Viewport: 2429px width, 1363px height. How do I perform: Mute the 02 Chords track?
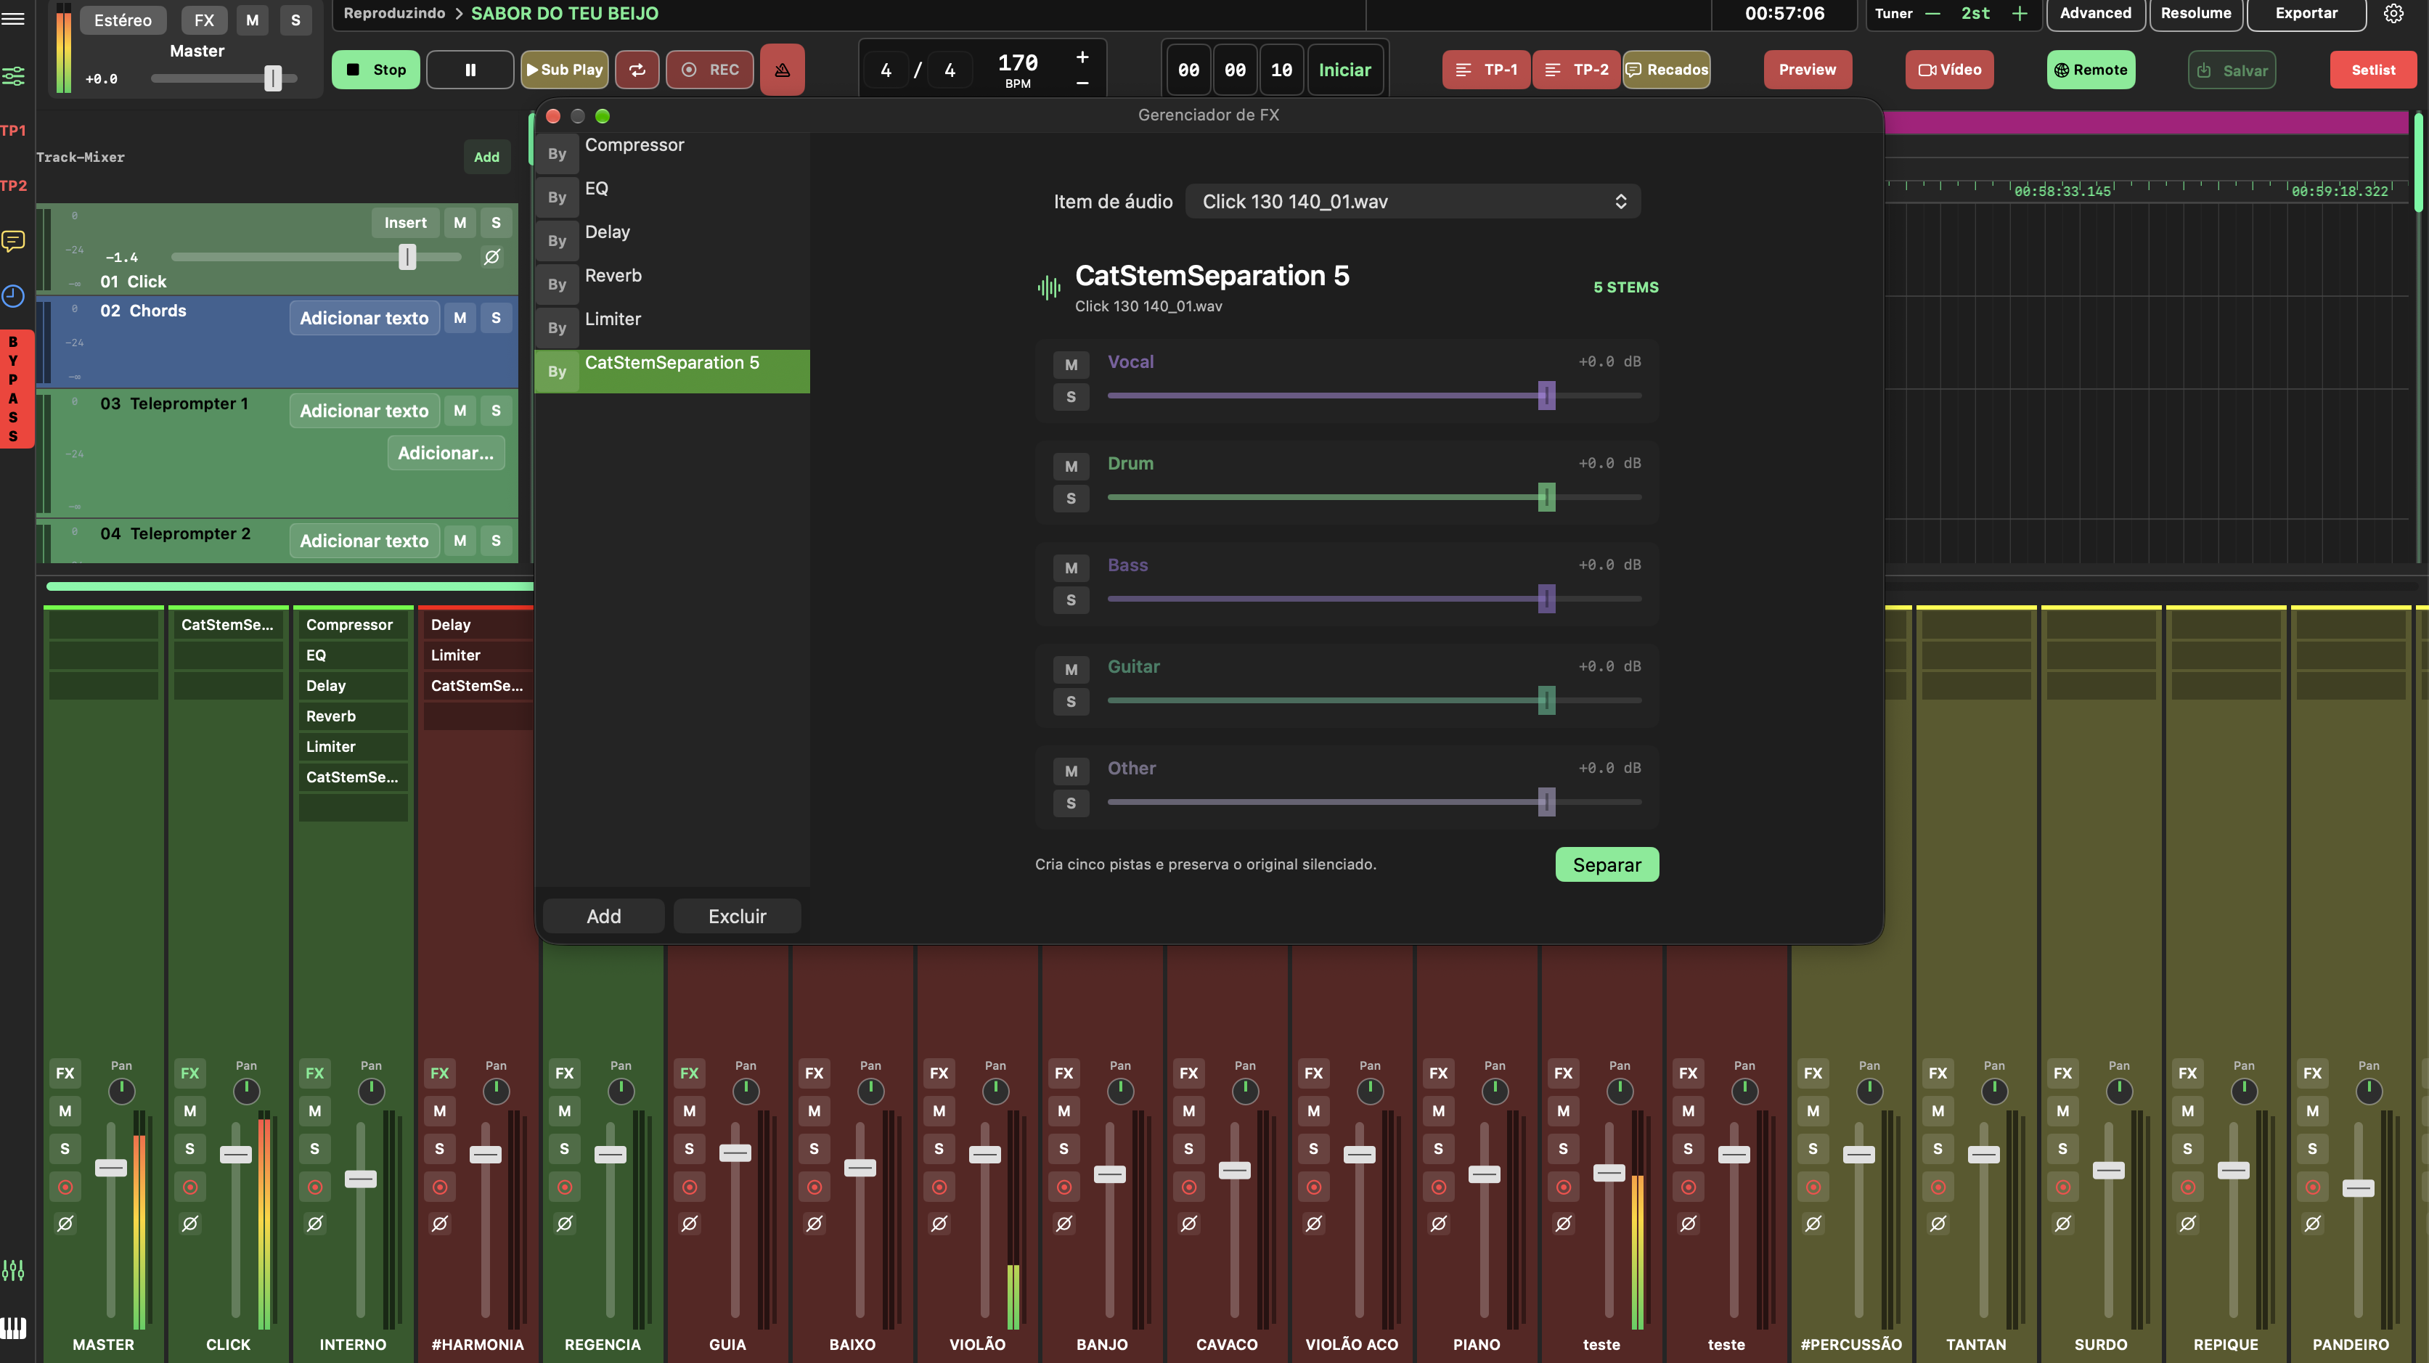tap(460, 318)
